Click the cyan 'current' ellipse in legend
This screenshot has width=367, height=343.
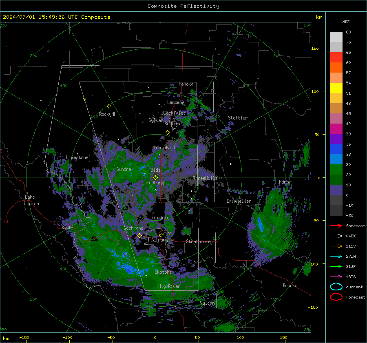pyautogui.click(x=336, y=287)
